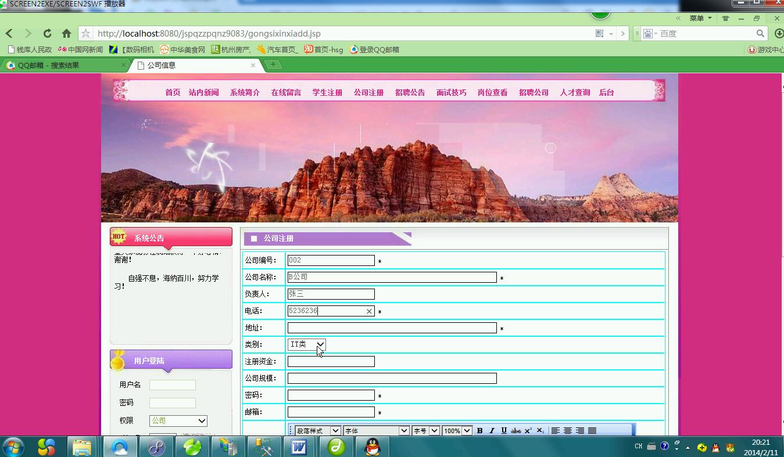Switch to the QQ邮箱 - 搜索结果 tab
The image size is (784, 457).
click(x=65, y=65)
